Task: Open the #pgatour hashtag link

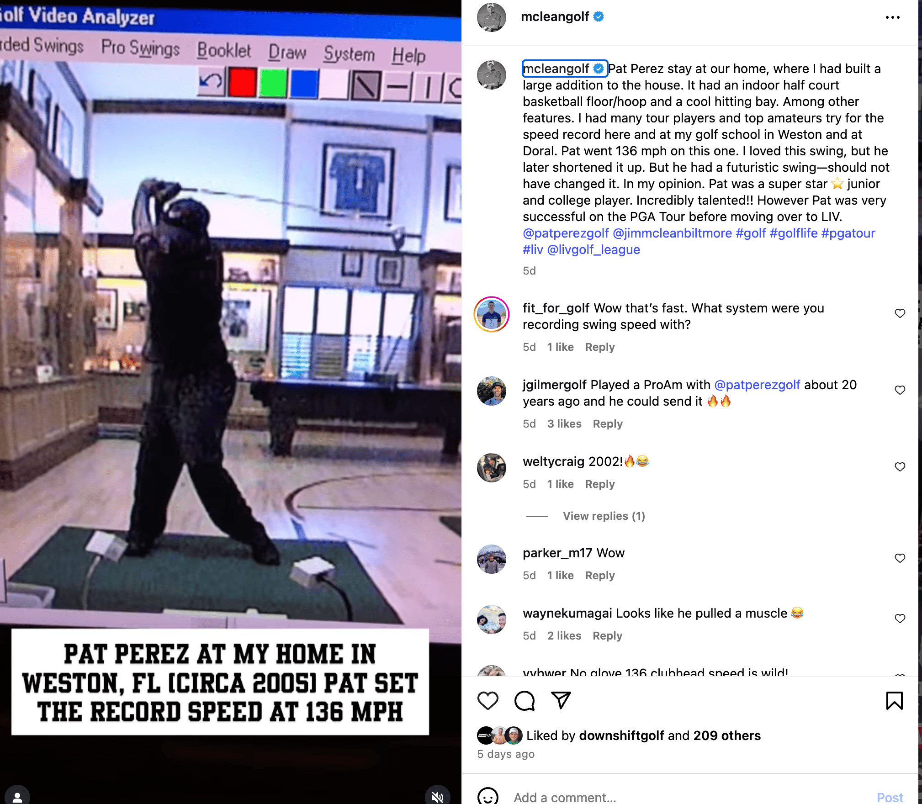Action: (x=848, y=233)
